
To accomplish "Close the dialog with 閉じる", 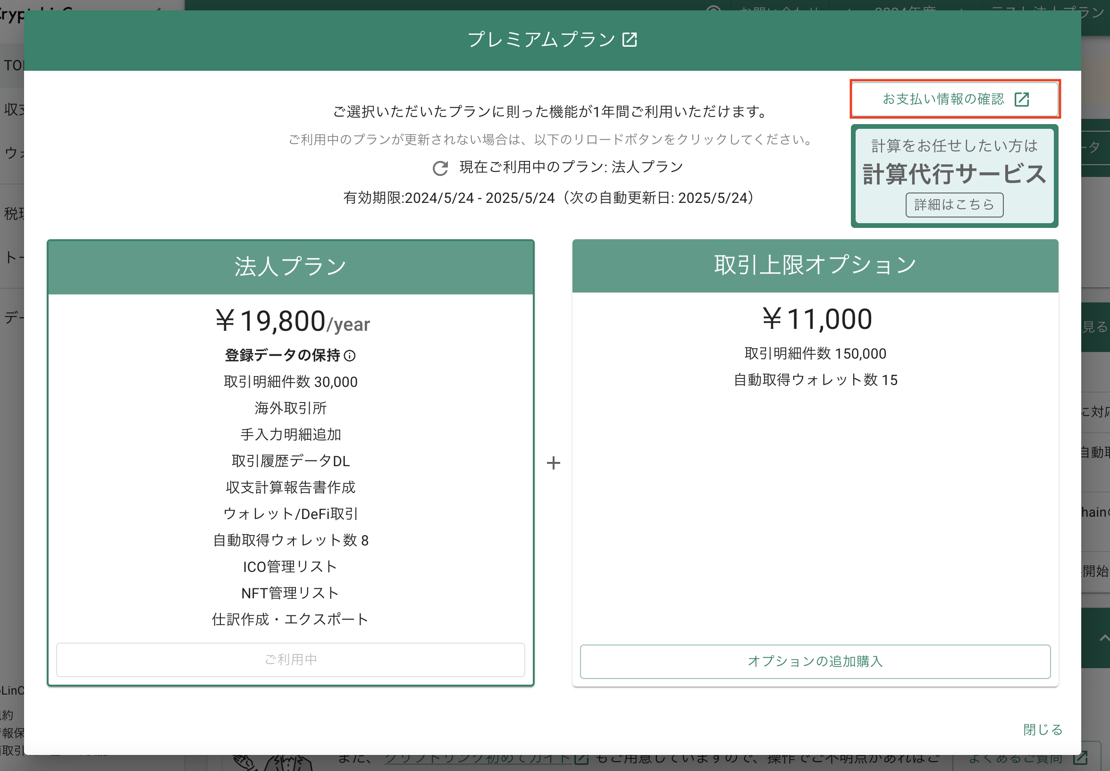I will [1043, 729].
